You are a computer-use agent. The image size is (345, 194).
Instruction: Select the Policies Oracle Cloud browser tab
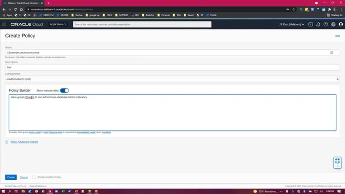point(23,3)
